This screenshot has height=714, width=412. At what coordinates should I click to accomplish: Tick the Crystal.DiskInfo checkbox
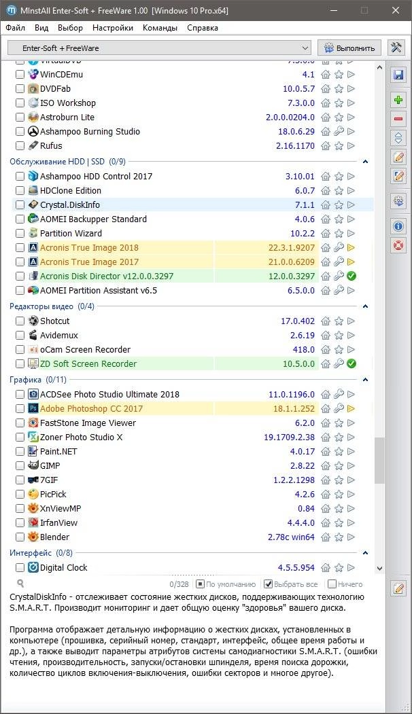coord(20,205)
